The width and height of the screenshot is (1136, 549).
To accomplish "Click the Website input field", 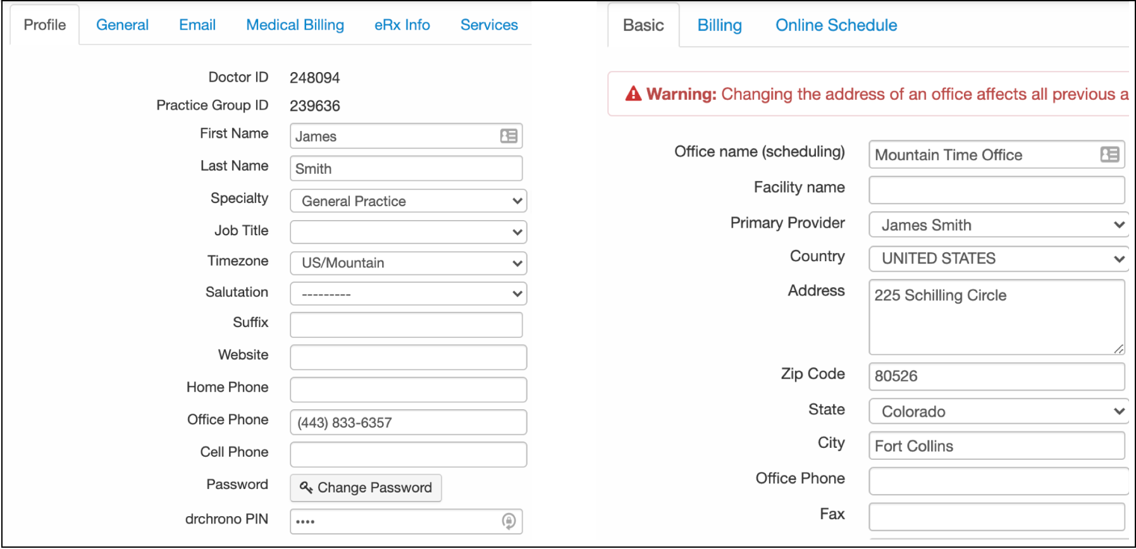I will coord(409,357).
